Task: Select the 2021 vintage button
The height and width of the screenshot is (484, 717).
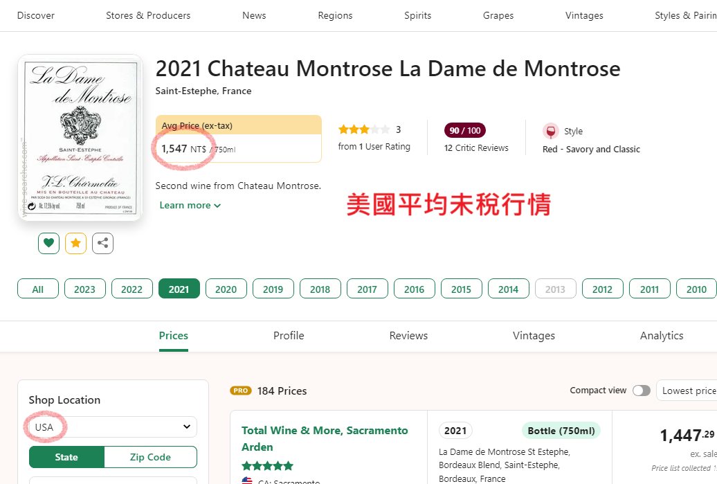Action: tap(179, 289)
